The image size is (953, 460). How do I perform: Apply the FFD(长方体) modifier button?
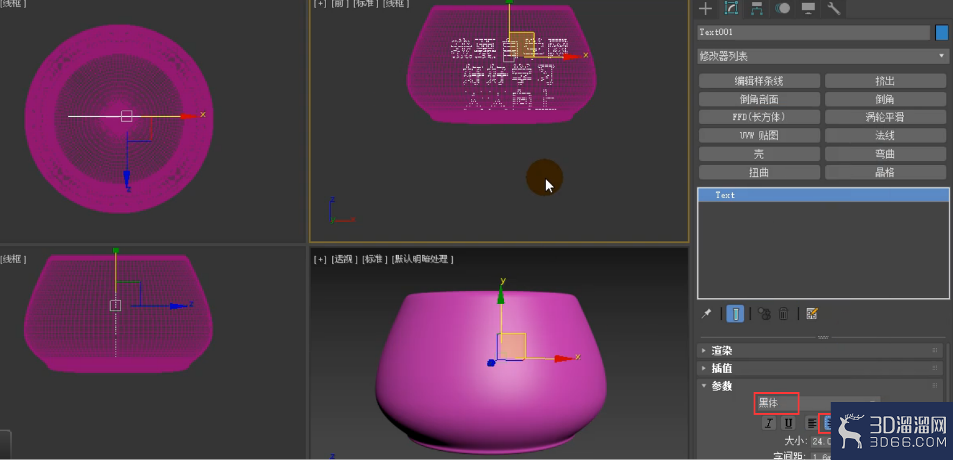coord(759,117)
